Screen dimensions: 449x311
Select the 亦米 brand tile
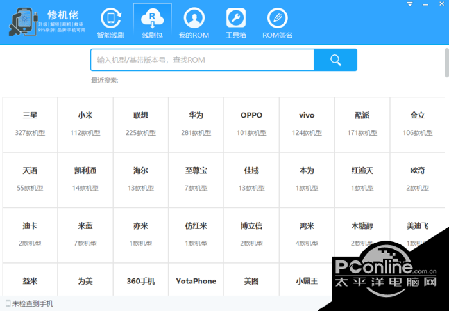[x=140, y=235]
